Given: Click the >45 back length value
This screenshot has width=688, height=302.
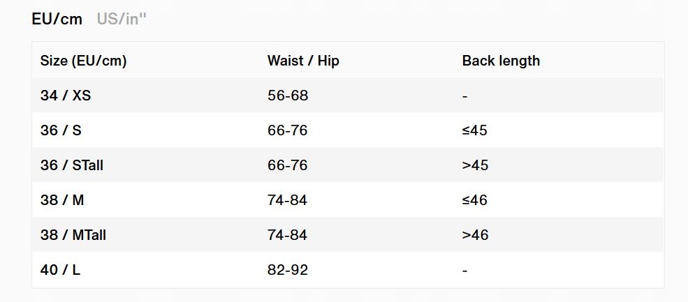Looking at the screenshot, I should [x=475, y=165].
